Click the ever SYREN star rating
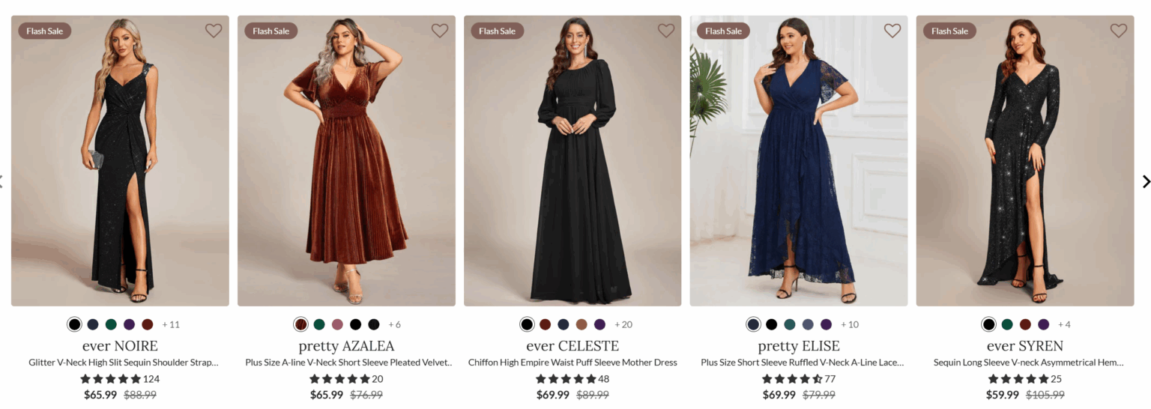This screenshot has width=1151, height=409. [1019, 379]
